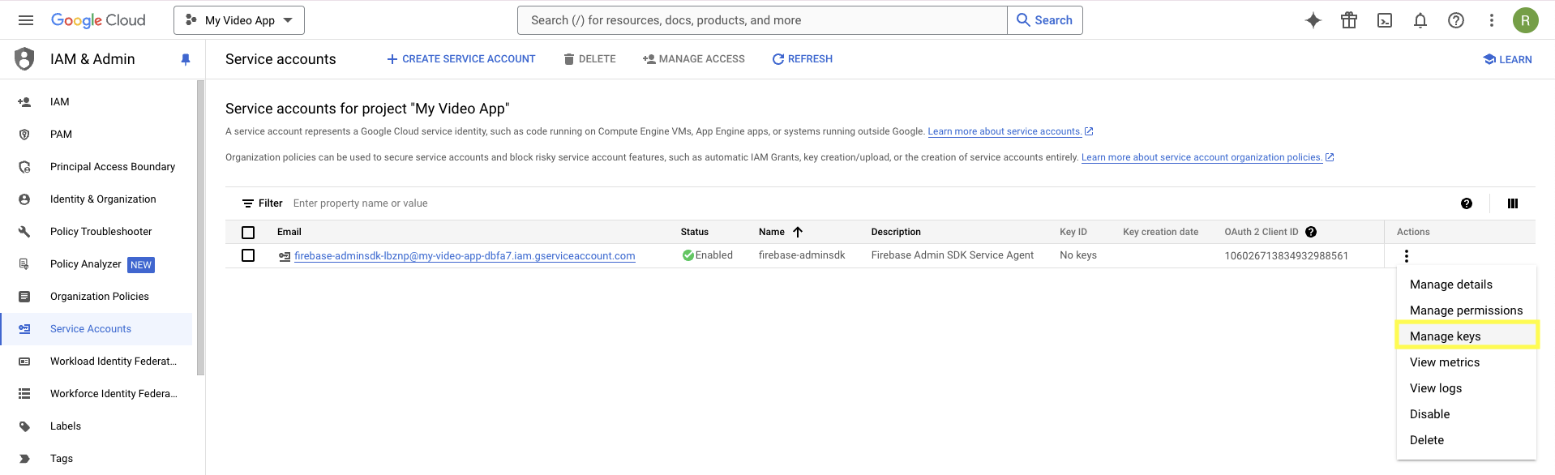Open the user account avatar R
The height and width of the screenshot is (475, 1555).
(x=1526, y=20)
